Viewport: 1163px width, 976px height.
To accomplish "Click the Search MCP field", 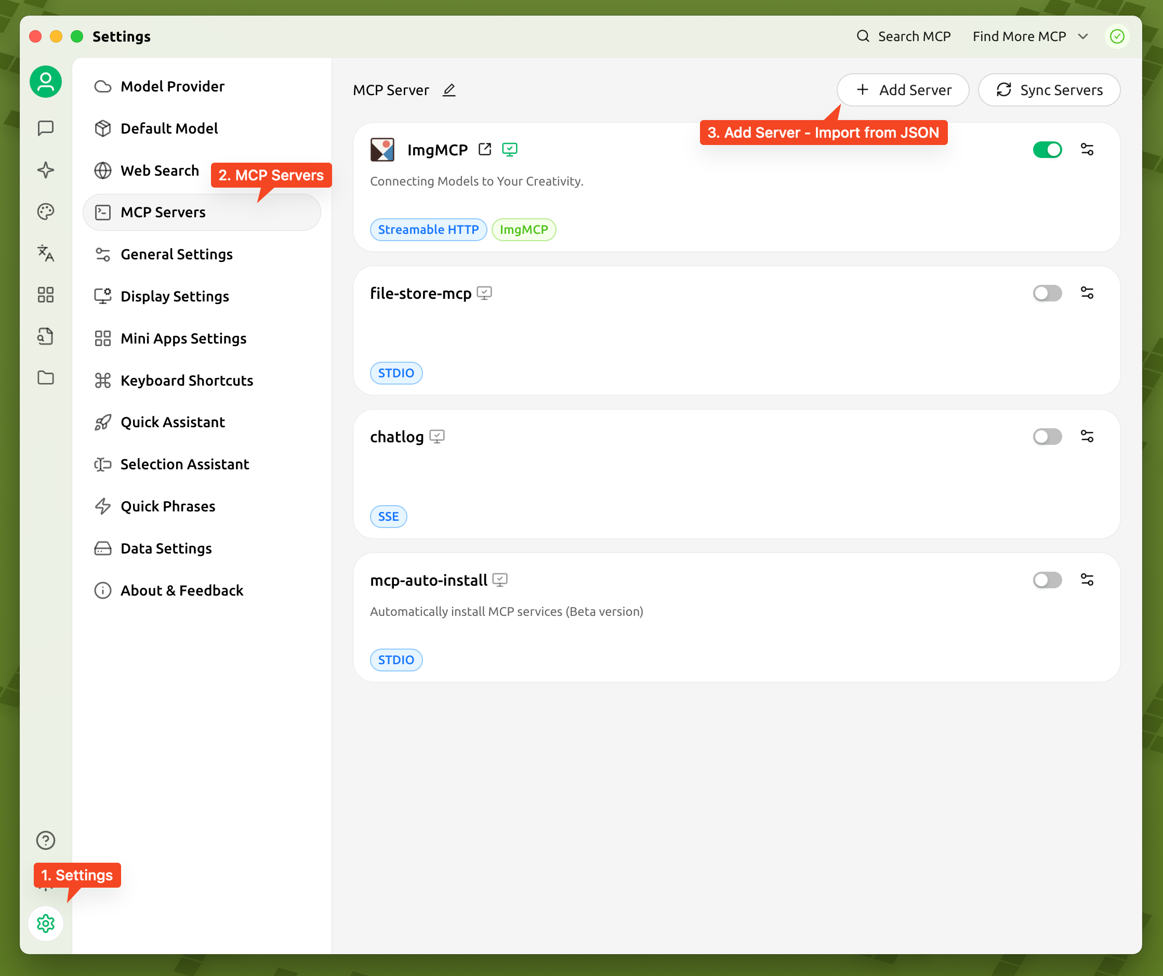I will click(x=904, y=36).
